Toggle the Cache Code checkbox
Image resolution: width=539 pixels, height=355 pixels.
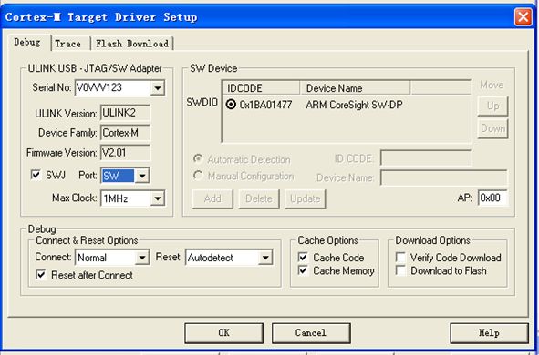(303, 257)
